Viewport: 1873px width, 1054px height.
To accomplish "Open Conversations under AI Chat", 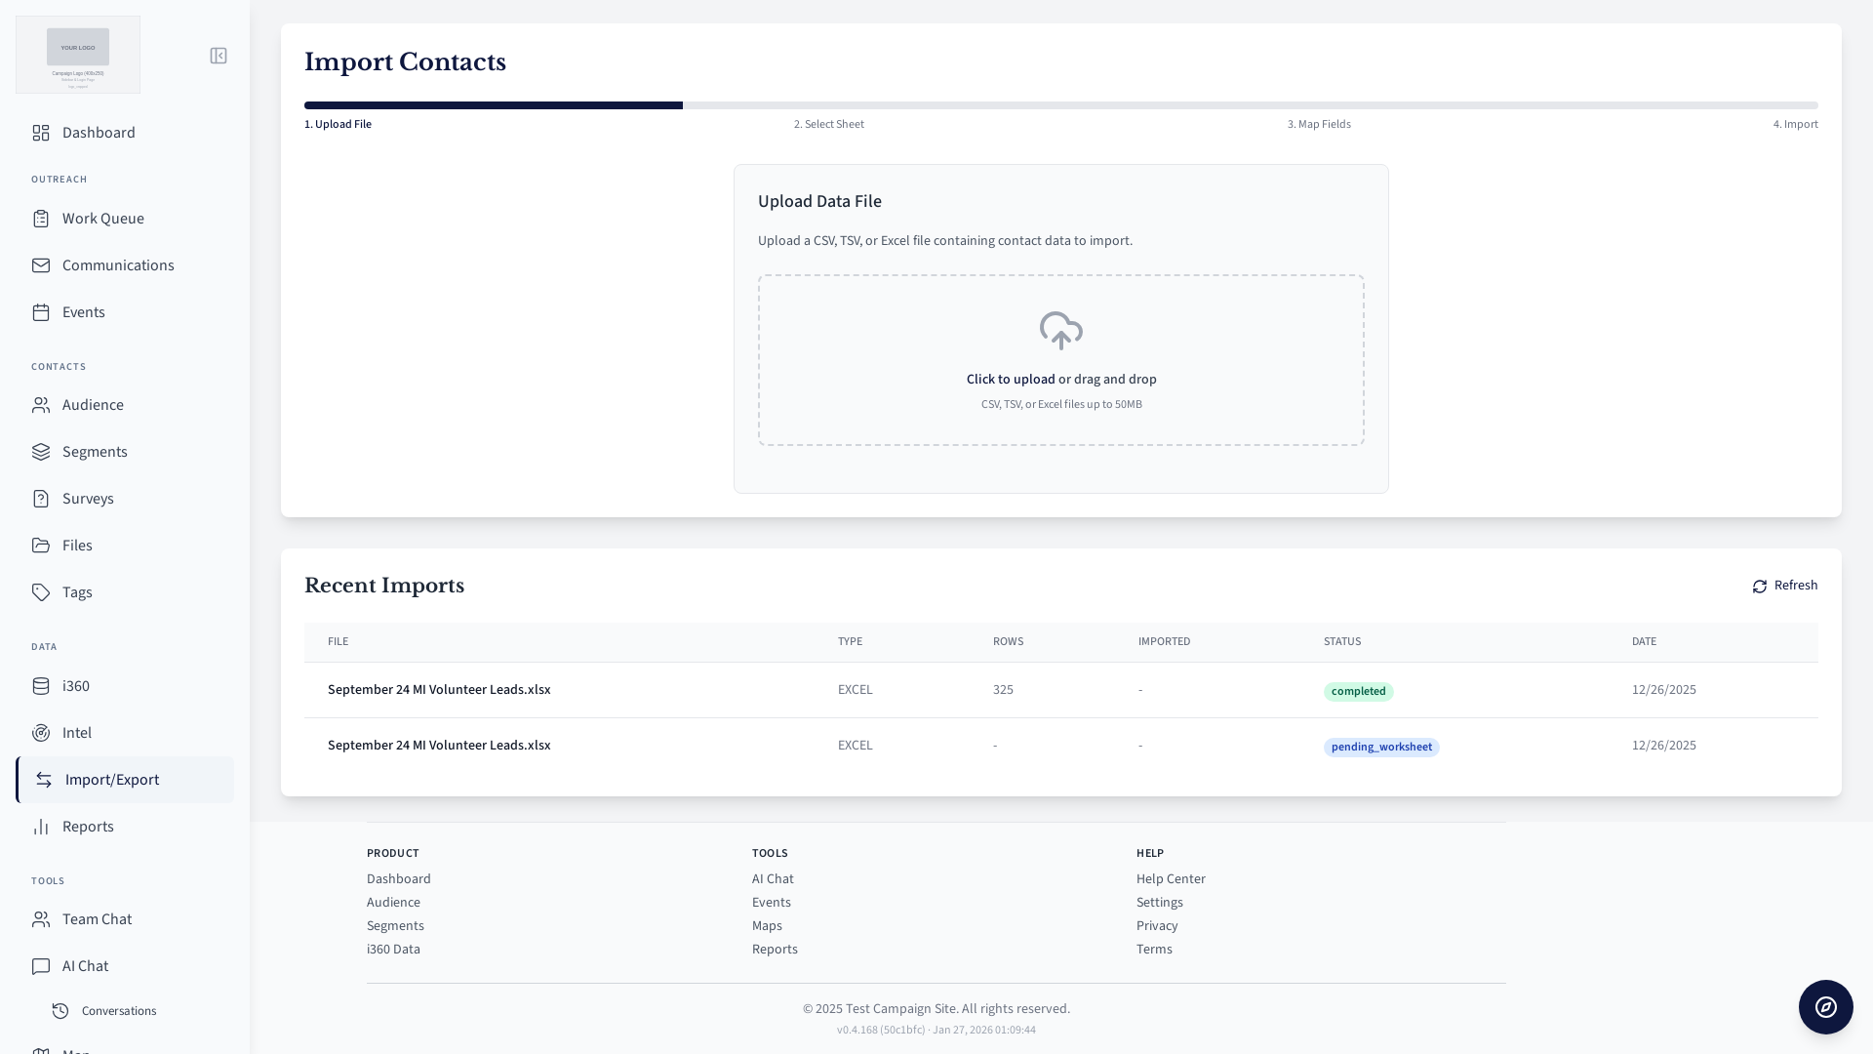I will (118, 1011).
